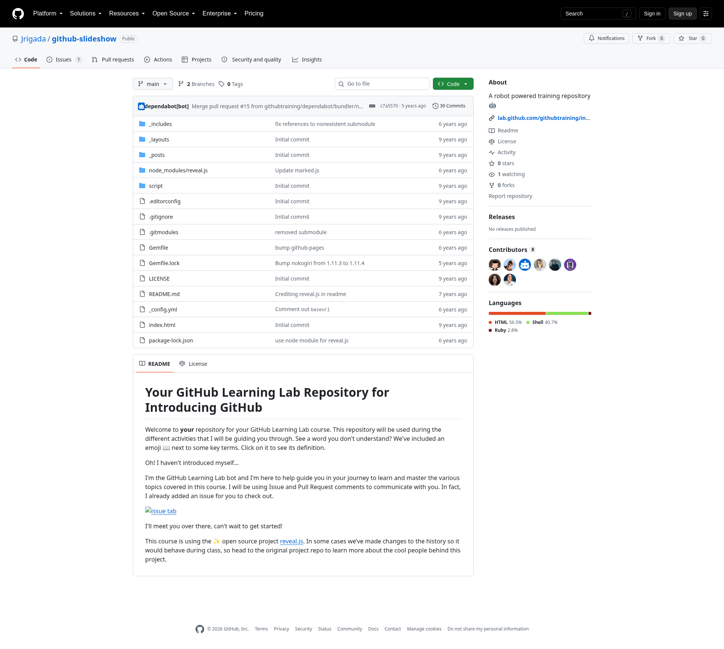Expand the Solutions menu

pyautogui.click(x=86, y=14)
